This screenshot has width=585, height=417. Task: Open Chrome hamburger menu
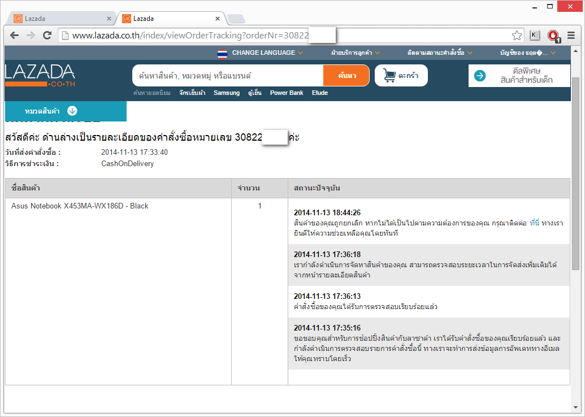571,36
